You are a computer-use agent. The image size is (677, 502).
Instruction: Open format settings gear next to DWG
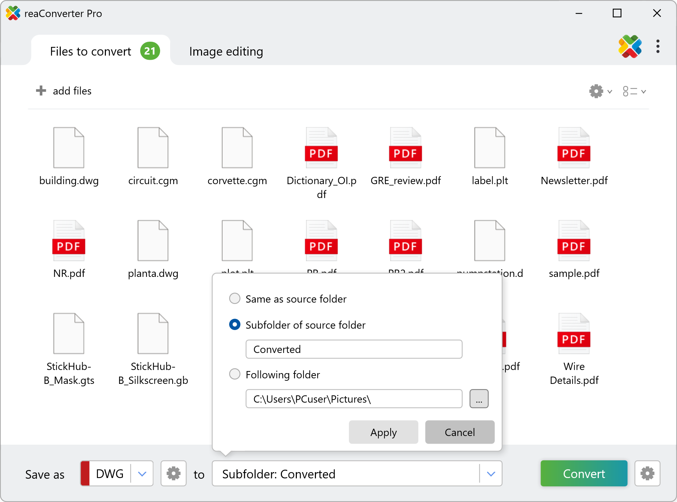[x=173, y=474]
